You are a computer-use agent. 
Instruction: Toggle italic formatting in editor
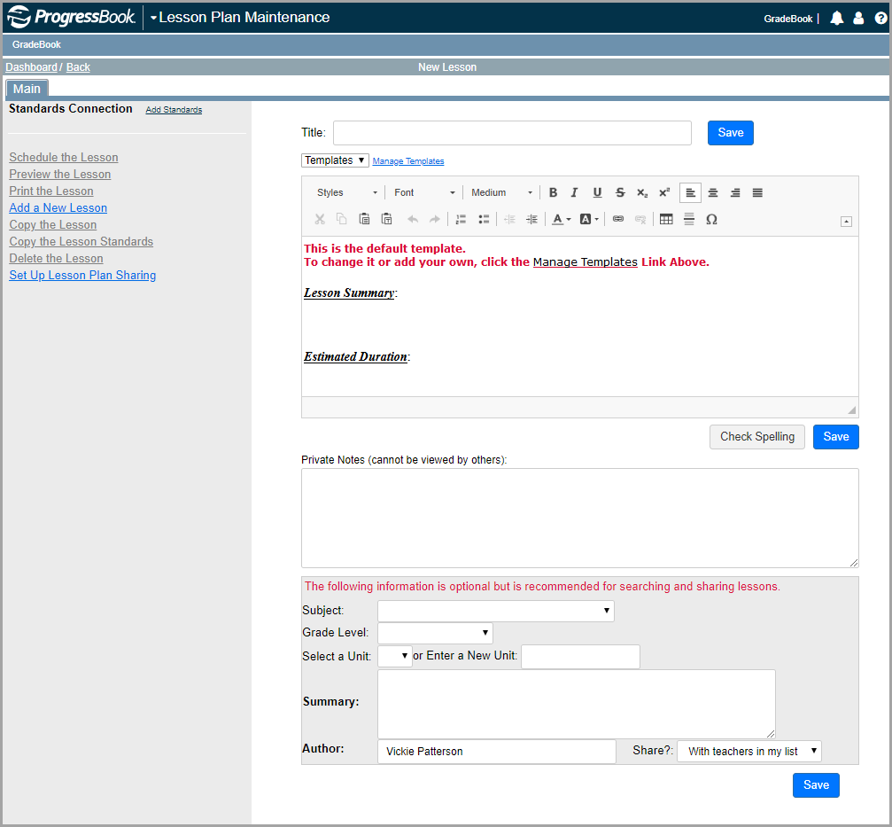(x=575, y=192)
